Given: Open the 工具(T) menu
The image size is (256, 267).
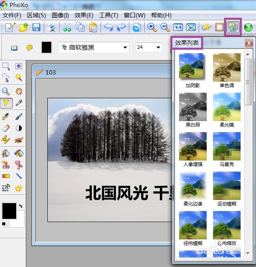Looking at the screenshot, I should [x=108, y=15].
